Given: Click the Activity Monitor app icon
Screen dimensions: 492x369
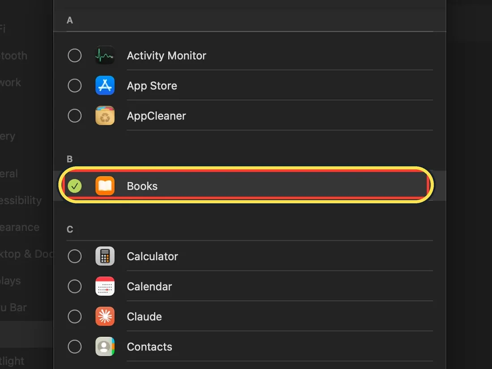Looking at the screenshot, I should 105,55.
